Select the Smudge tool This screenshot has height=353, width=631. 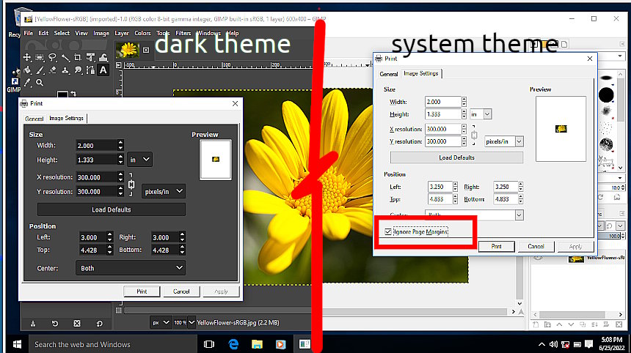(x=78, y=70)
